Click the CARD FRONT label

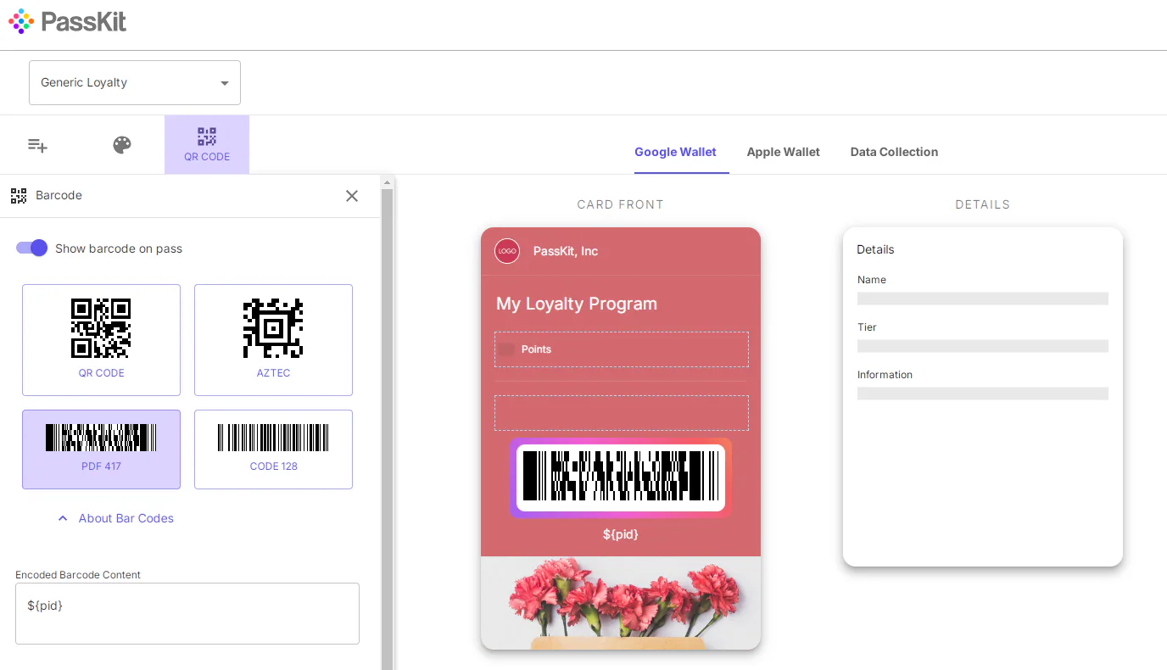tap(620, 204)
